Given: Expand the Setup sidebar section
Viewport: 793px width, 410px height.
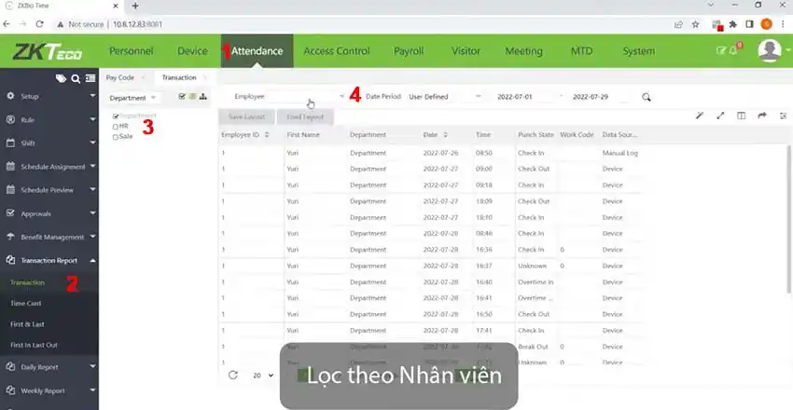Looking at the screenshot, I should 49,96.
